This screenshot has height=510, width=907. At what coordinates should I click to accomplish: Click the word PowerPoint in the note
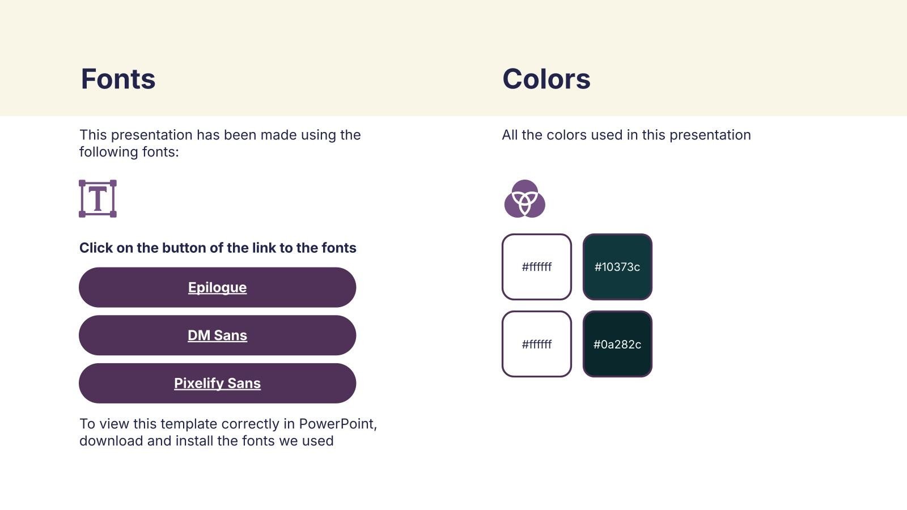click(337, 424)
